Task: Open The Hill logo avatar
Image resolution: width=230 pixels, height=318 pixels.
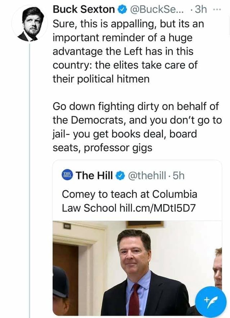Action: click(x=67, y=175)
